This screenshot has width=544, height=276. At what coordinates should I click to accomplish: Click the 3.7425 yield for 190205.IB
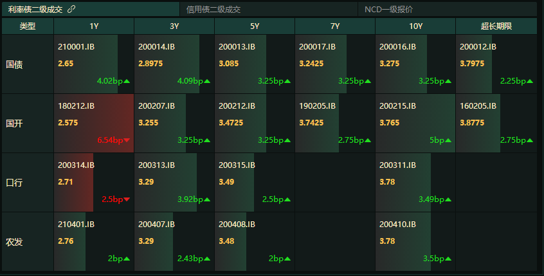tap(311, 123)
